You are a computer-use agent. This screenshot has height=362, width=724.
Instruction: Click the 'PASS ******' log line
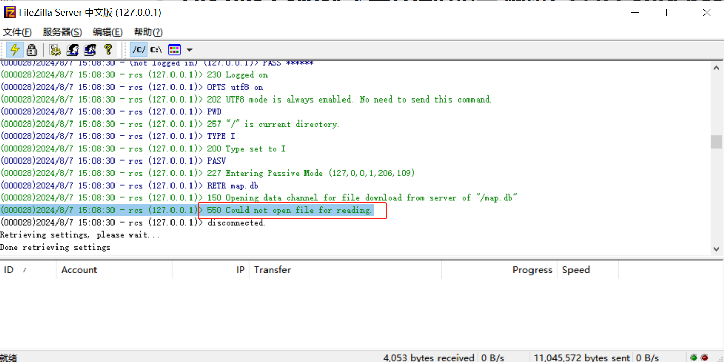157,64
